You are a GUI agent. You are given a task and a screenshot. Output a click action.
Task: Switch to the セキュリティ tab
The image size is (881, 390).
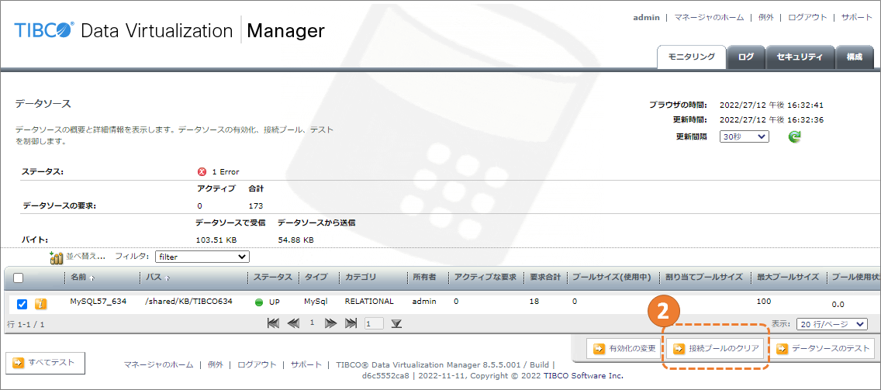800,57
